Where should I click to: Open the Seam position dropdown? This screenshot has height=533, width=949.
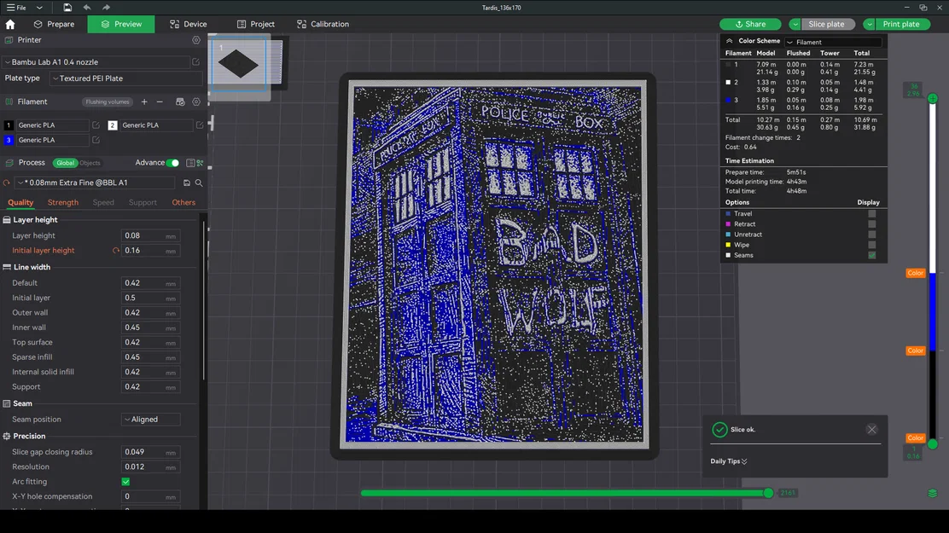150,420
